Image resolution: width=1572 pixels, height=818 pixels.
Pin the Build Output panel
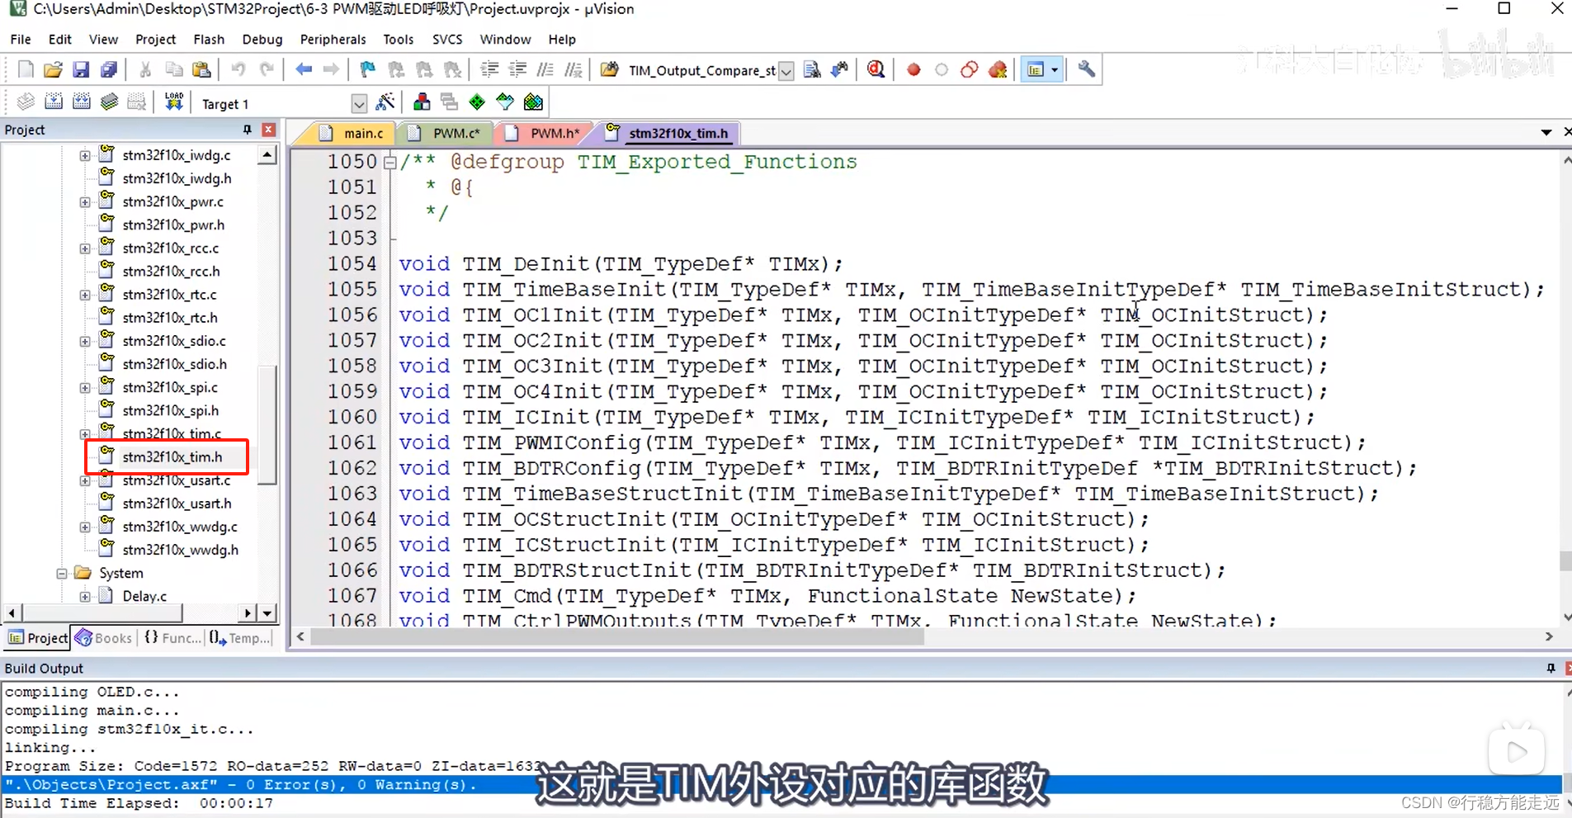click(1551, 668)
